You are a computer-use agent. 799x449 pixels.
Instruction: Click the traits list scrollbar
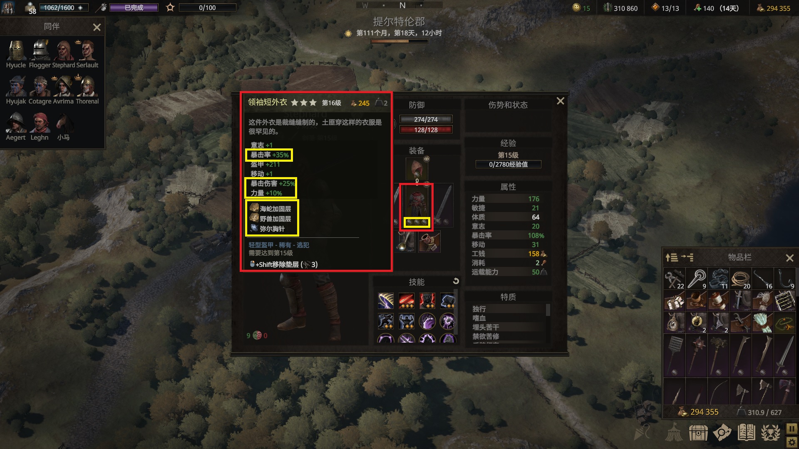click(548, 310)
